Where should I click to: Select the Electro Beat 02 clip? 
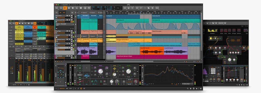(176, 17)
